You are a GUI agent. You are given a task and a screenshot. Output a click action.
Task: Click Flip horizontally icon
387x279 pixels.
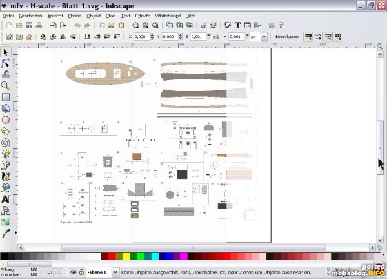pyautogui.click(x=63, y=37)
